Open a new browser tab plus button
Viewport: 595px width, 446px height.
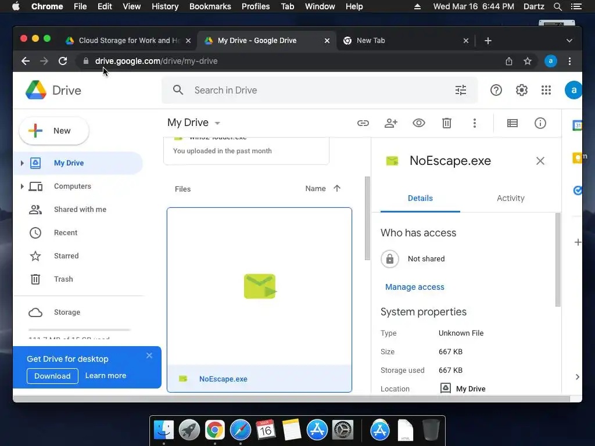488,41
